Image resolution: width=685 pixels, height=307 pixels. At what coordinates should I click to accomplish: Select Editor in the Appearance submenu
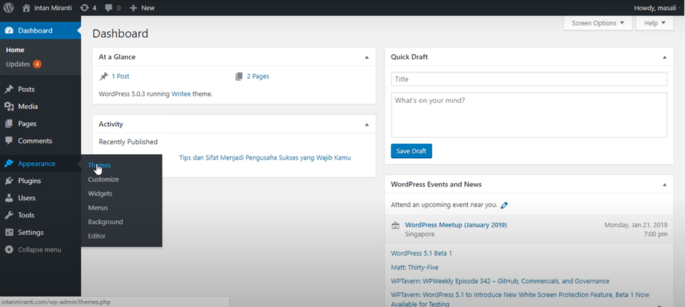point(96,236)
